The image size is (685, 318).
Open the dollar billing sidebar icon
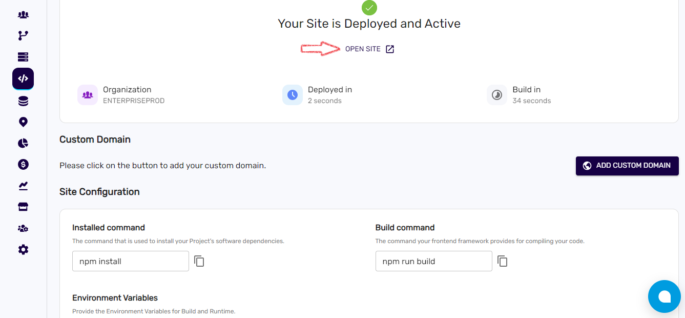pos(23,164)
